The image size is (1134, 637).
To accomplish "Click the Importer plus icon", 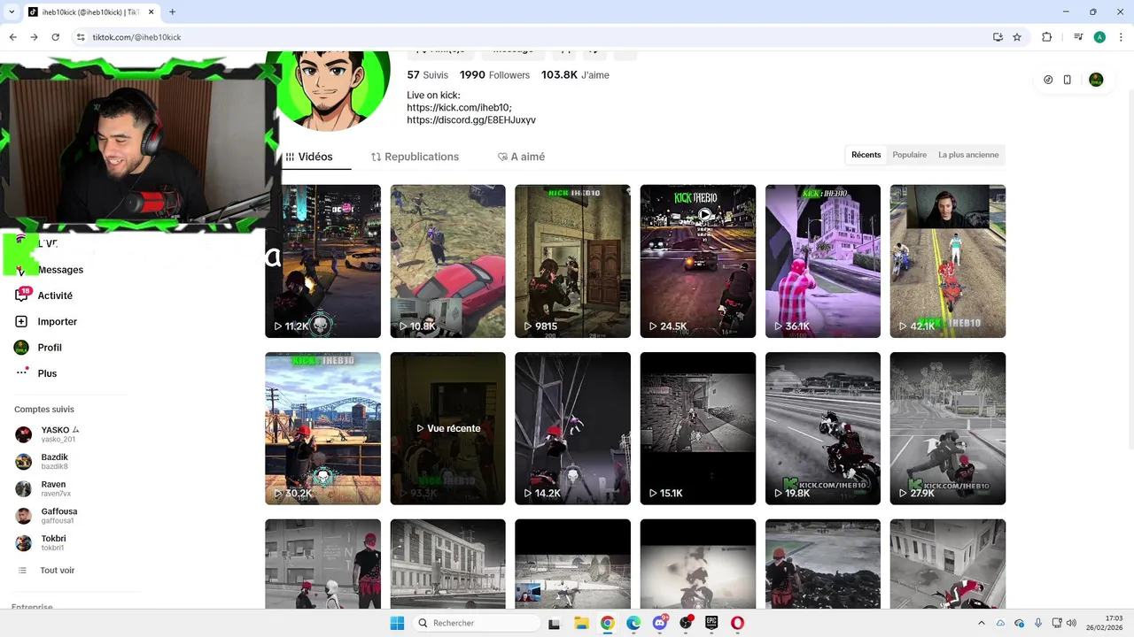I will tap(21, 321).
